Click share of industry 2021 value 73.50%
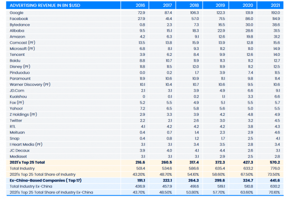The height and width of the screenshot is (199, 287). 274,174
